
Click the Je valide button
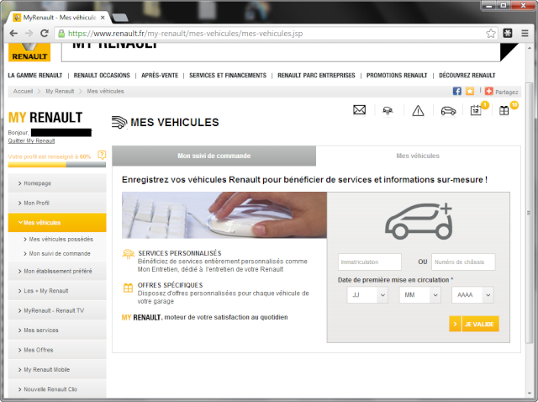click(474, 324)
